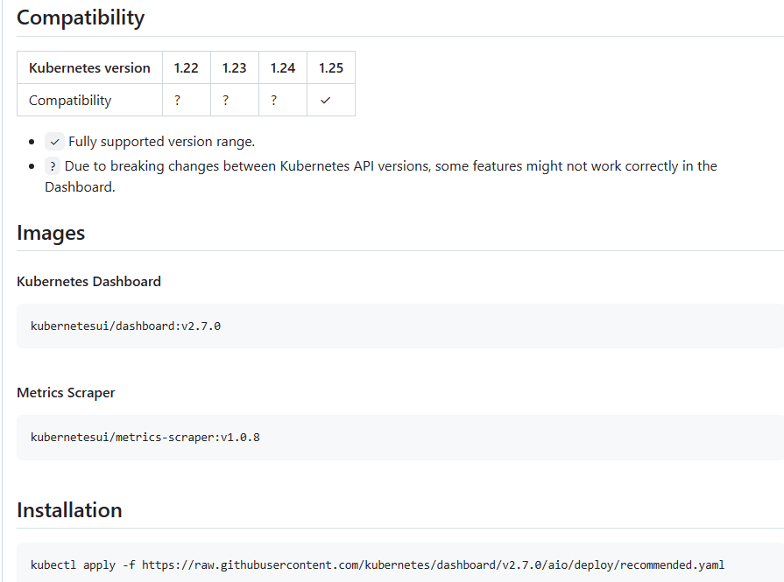Click the question mark under version 1.24
784x582 pixels.
[x=274, y=101]
